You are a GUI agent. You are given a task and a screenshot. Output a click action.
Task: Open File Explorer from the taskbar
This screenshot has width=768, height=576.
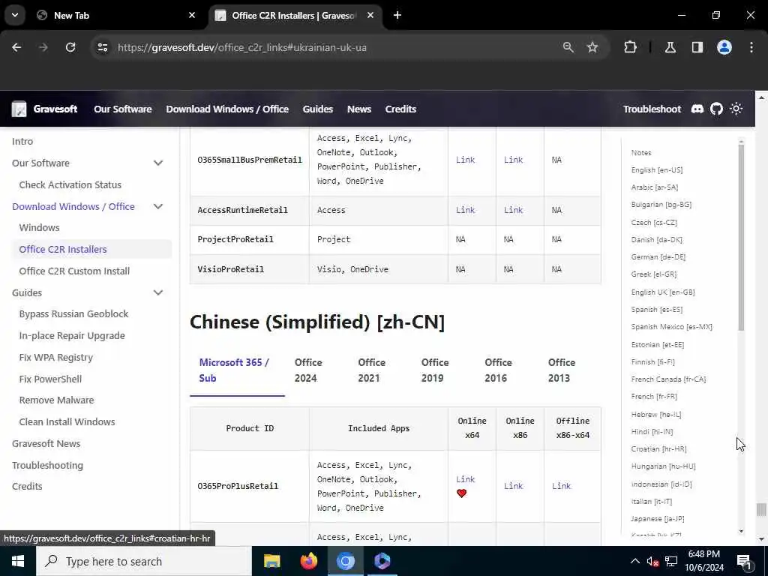coord(271,561)
